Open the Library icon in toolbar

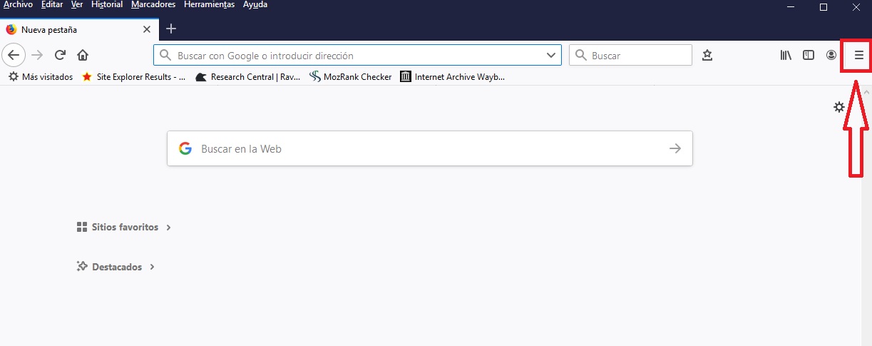(786, 55)
